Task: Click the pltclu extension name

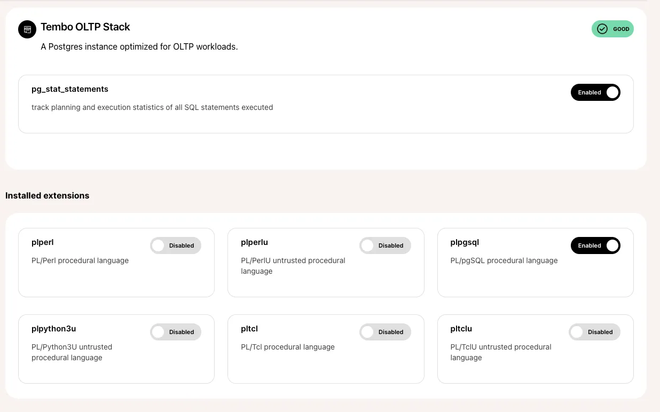Action: 461,329
